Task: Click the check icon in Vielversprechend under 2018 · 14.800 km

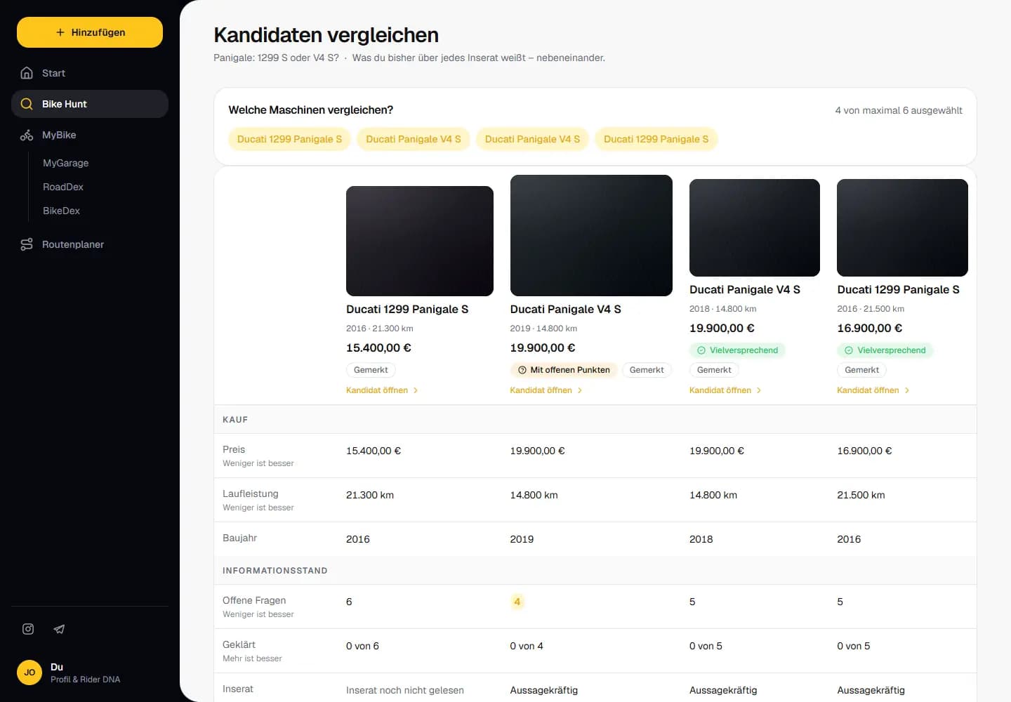Action: (x=701, y=350)
